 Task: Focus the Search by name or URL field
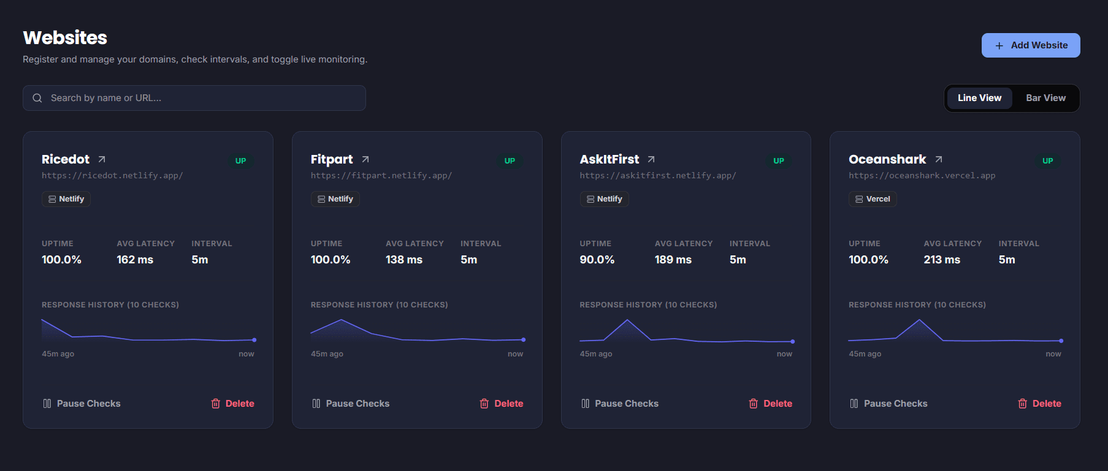click(x=194, y=98)
